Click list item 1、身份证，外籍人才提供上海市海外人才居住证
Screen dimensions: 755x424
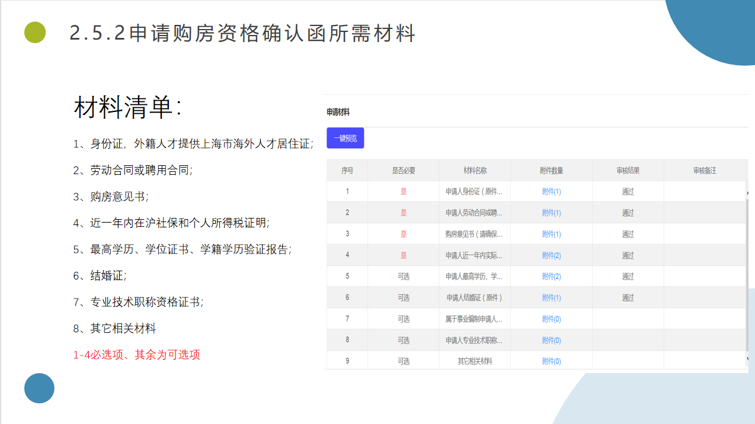click(193, 144)
